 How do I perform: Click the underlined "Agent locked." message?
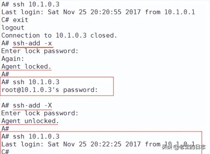[x=26, y=66]
